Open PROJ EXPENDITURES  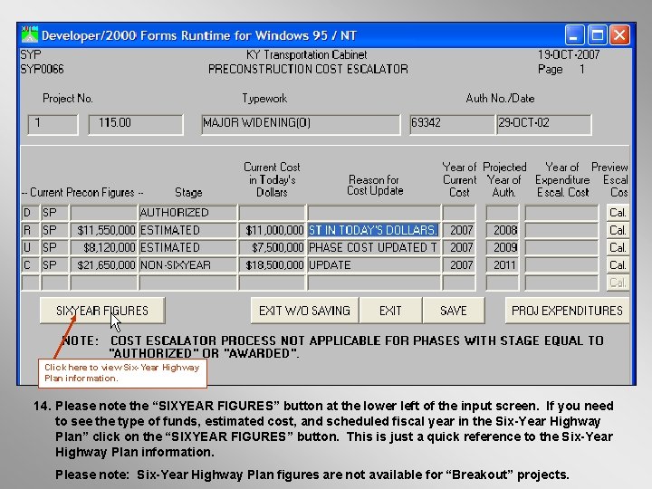tap(567, 311)
